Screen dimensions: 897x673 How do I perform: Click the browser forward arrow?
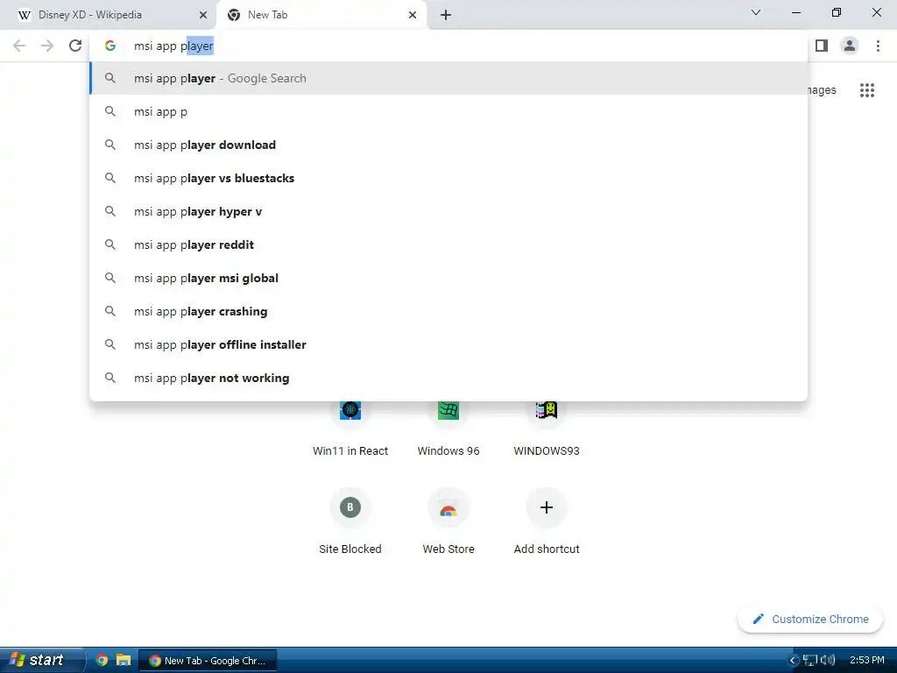click(x=47, y=46)
